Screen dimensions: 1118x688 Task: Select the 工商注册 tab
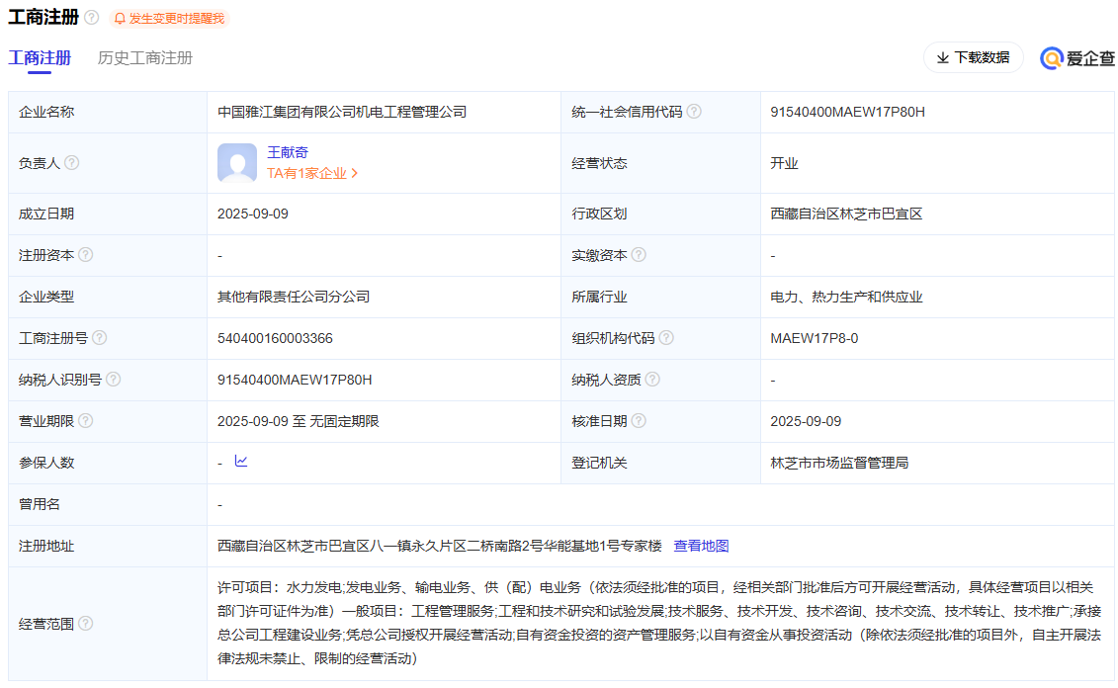point(40,58)
